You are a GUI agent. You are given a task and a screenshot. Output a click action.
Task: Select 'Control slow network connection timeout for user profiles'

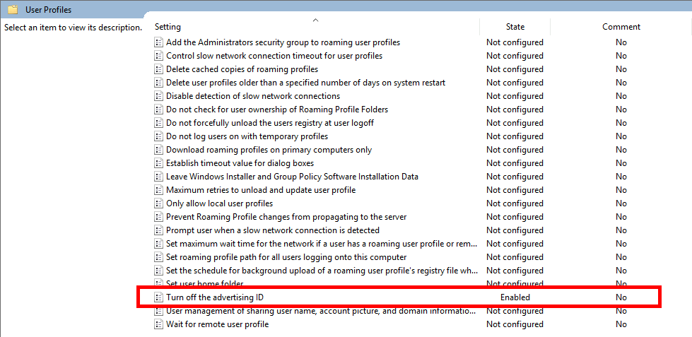coord(274,56)
